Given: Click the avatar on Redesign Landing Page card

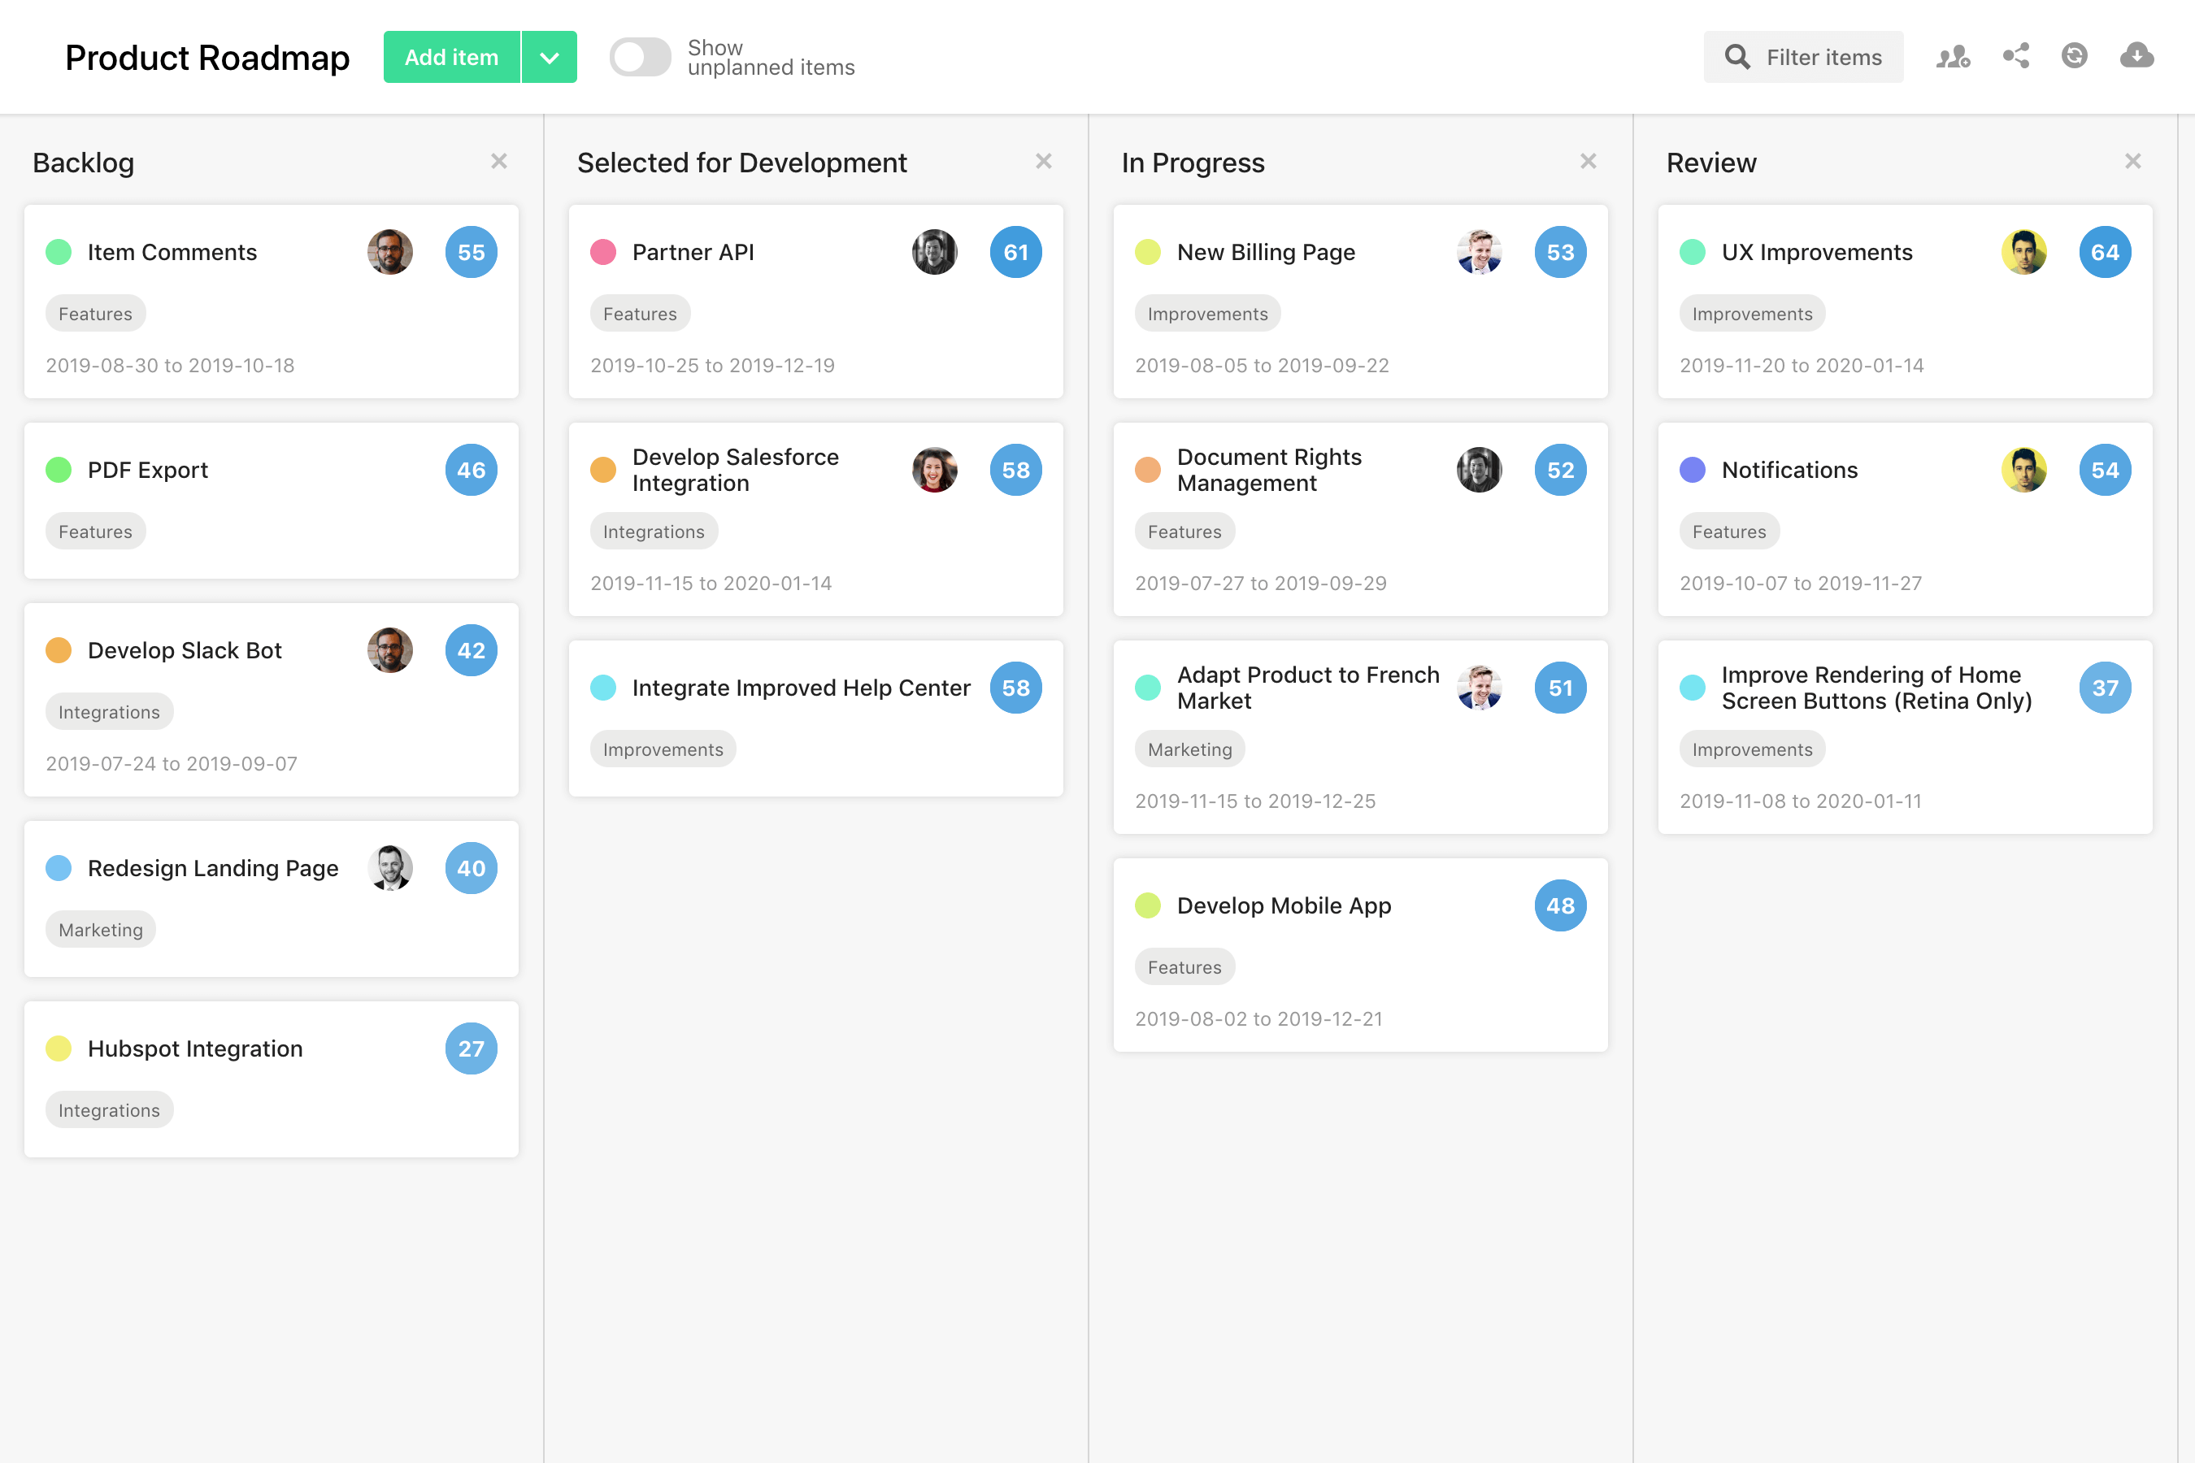Looking at the screenshot, I should pos(390,868).
